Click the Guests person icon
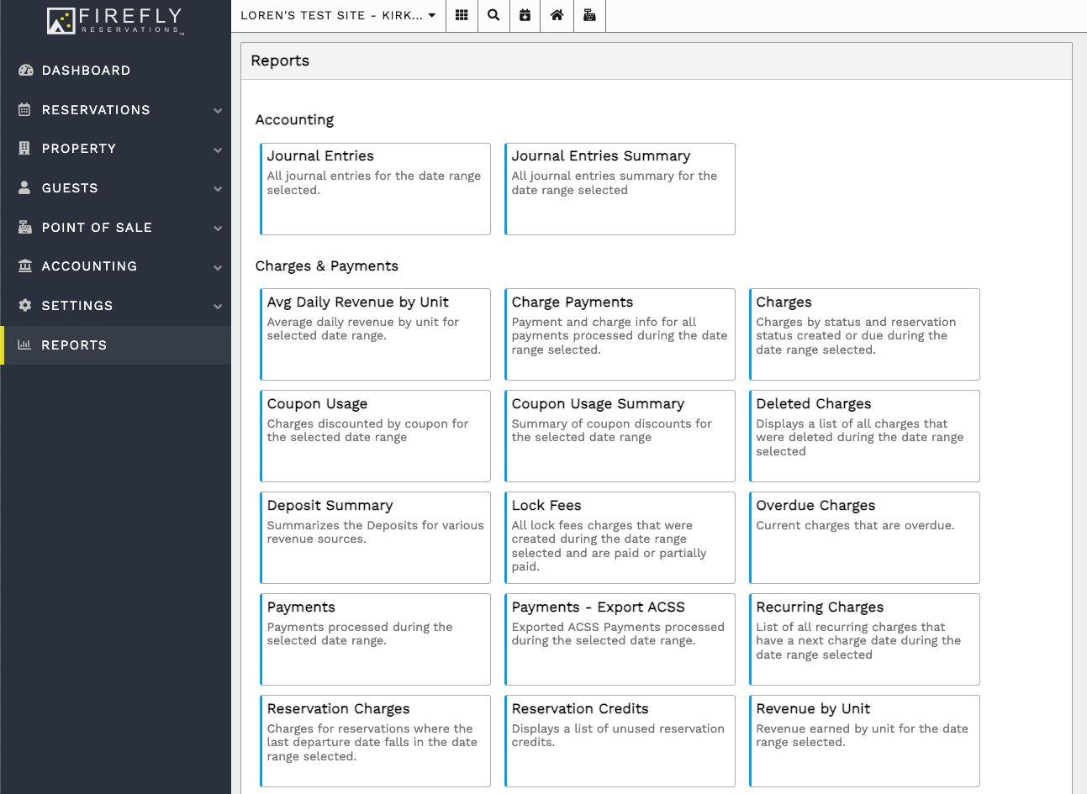Image resolution: width=1087 pixels, height=794 pixels. pos(24,187)
